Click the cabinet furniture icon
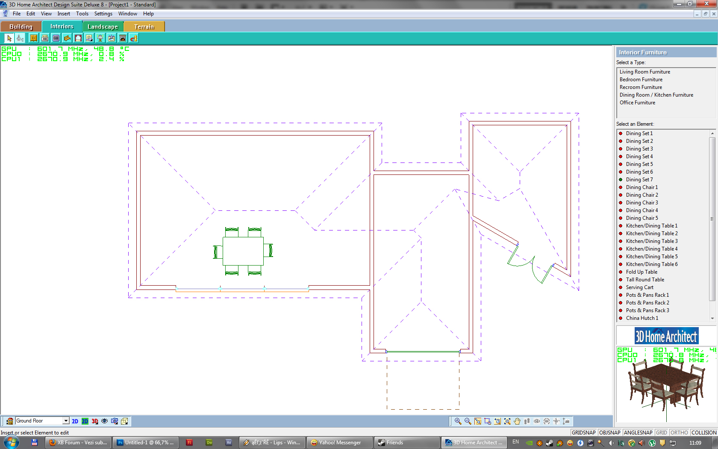Image resolution: width=718 pixels, height=449 pixels. point(34,38)
